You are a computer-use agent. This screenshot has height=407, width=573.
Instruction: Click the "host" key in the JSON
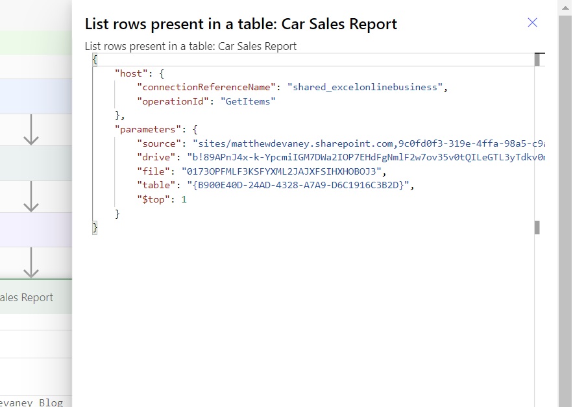click(131, 73)
